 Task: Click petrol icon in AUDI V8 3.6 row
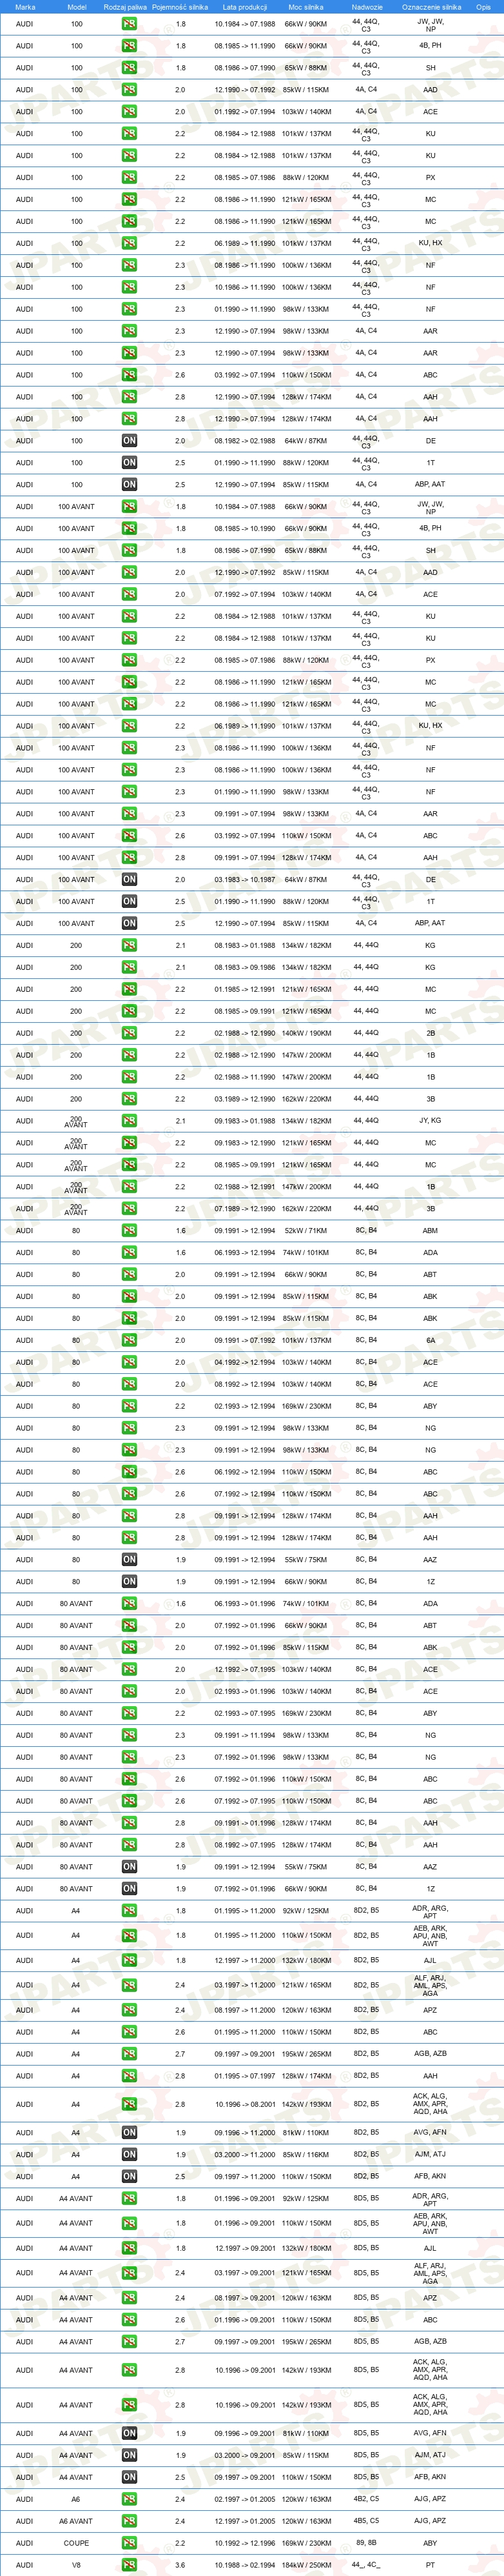[129, 2564]
